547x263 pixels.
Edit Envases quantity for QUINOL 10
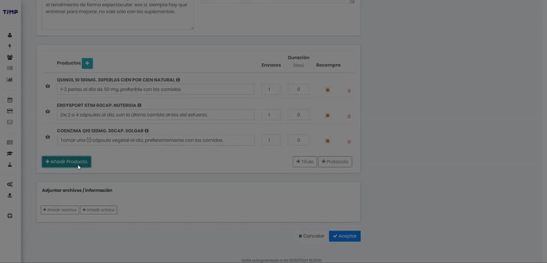pos(271,89)
